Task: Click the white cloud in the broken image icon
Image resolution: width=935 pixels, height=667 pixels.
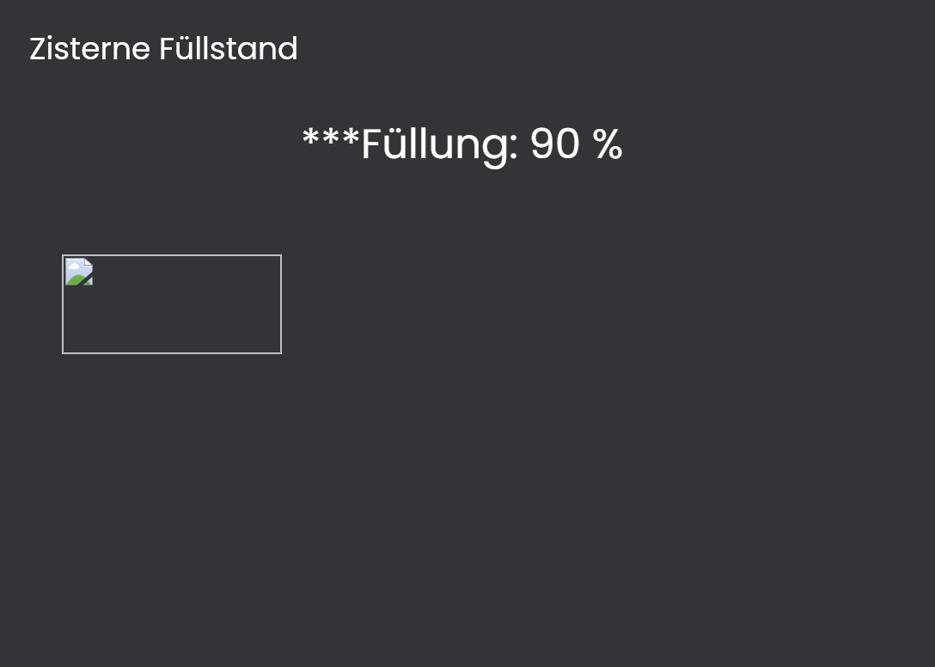Action: [x=73, y=266]
